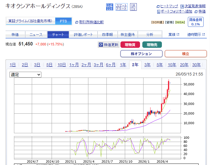Viewport: 210px width, 165px height.
Task: Open the 評価レポート tab
Action: [x=83, y=34]
